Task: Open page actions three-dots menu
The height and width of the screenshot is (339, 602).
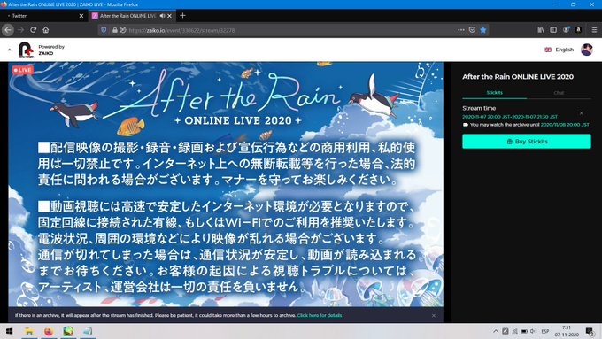Action: pyautogui.click(x=461, y=30)
